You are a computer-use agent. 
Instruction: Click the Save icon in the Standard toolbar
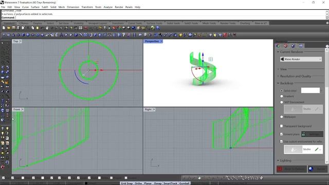tap(13, 28)
